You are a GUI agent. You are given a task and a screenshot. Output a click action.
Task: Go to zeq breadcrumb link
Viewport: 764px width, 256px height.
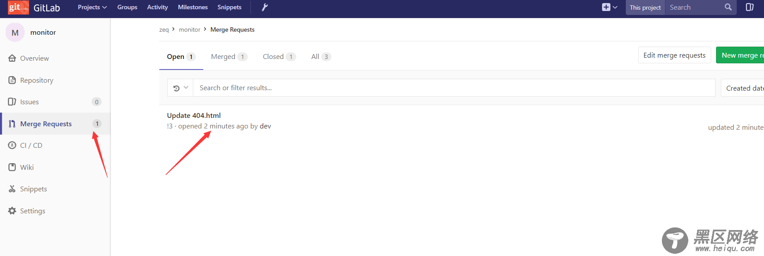click(164, 29)
